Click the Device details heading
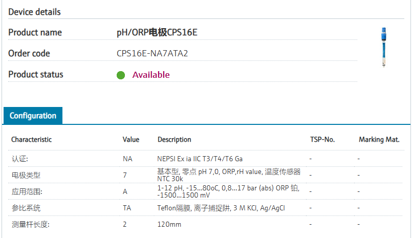The image size is (412, 238). pos(34,12)
